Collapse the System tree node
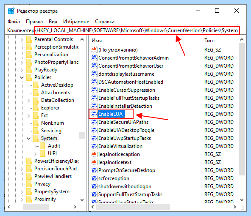Image resolution: width=251 pixels, height=216 pixels. [x=29, y=138]
